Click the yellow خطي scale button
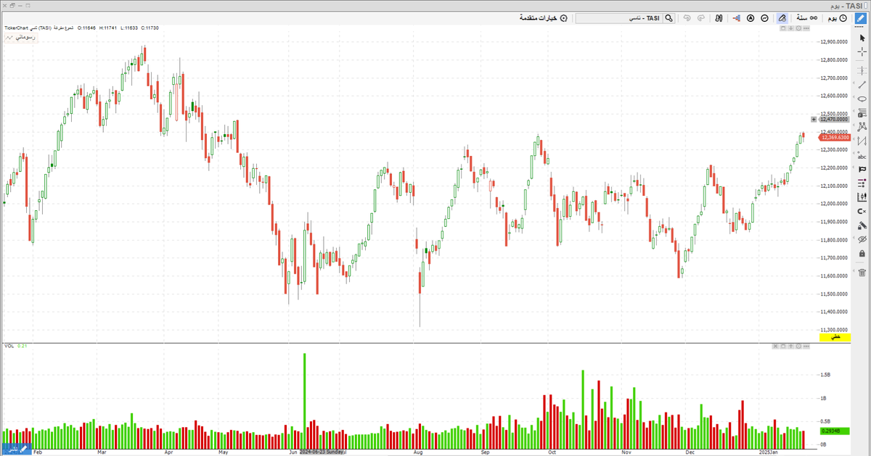The image size is (871, 456). click(x=835, y=337)
